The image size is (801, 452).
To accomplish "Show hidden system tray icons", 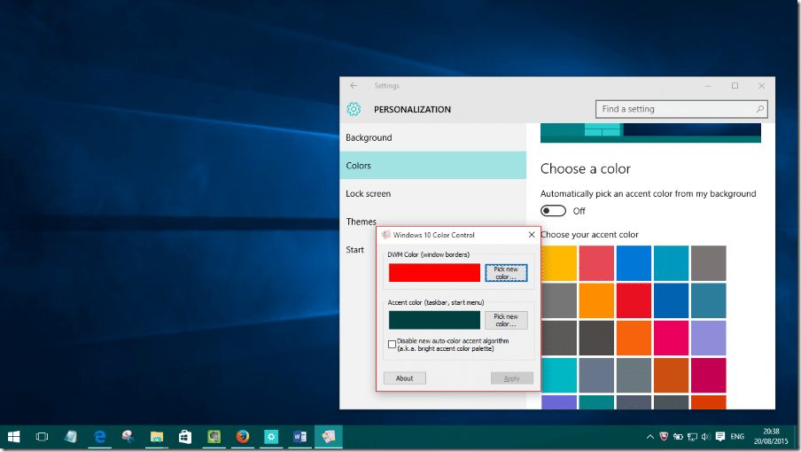I will [649, 437].
